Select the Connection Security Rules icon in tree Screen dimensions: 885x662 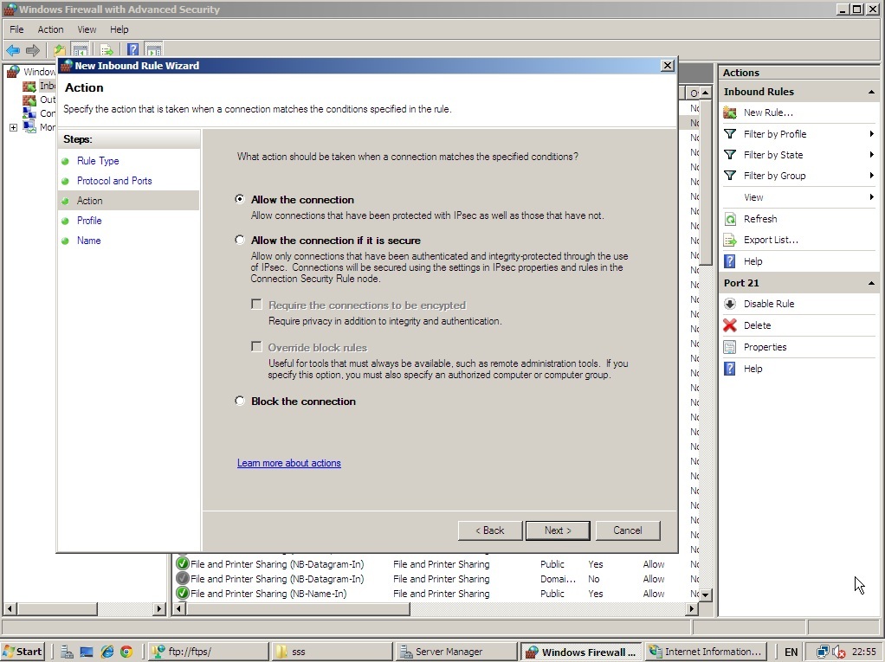click(29, 113)
